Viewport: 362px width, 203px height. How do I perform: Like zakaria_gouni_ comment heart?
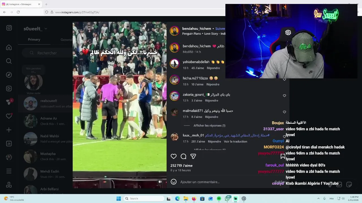285,96
